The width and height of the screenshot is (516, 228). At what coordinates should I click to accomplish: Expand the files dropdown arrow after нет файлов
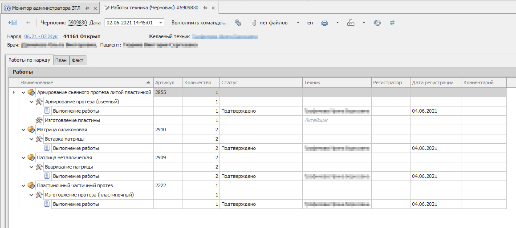[297, 23]
